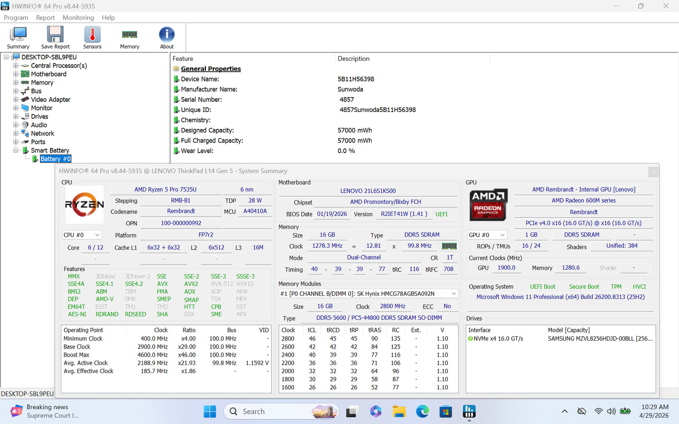Image resolution: width=679 pixels, height=424 pixels.
Task: Select the Manufacturer Name row value Sunwoda
Action: (351, 89)
